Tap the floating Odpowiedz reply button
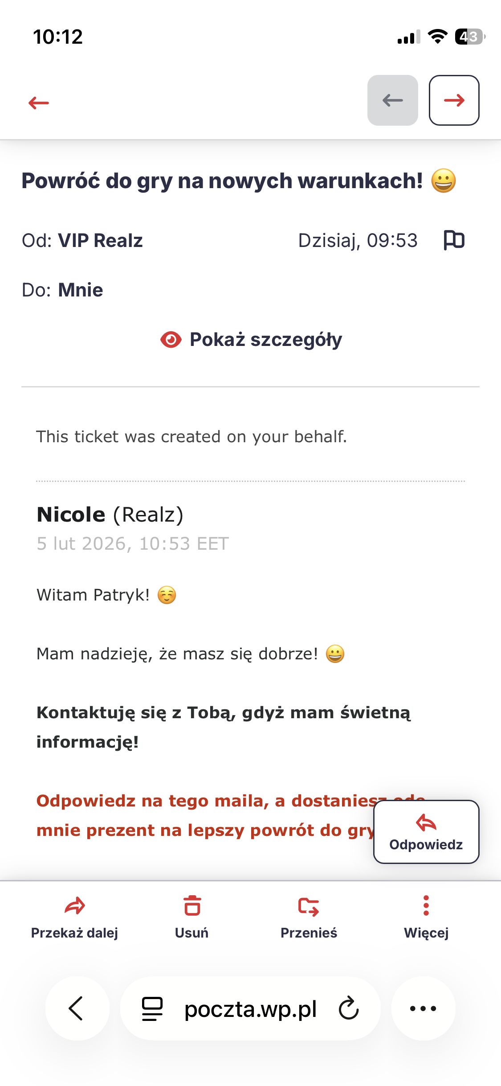The height and width of the screenshot is (1086, 501). coord(426,832)
